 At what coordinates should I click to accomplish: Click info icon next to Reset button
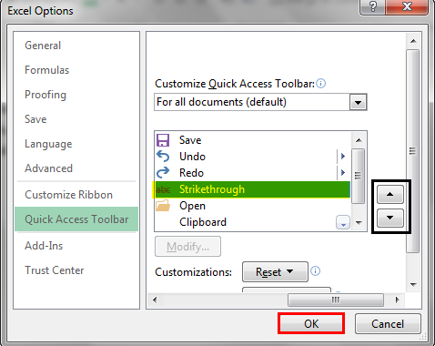click(315, 270)
